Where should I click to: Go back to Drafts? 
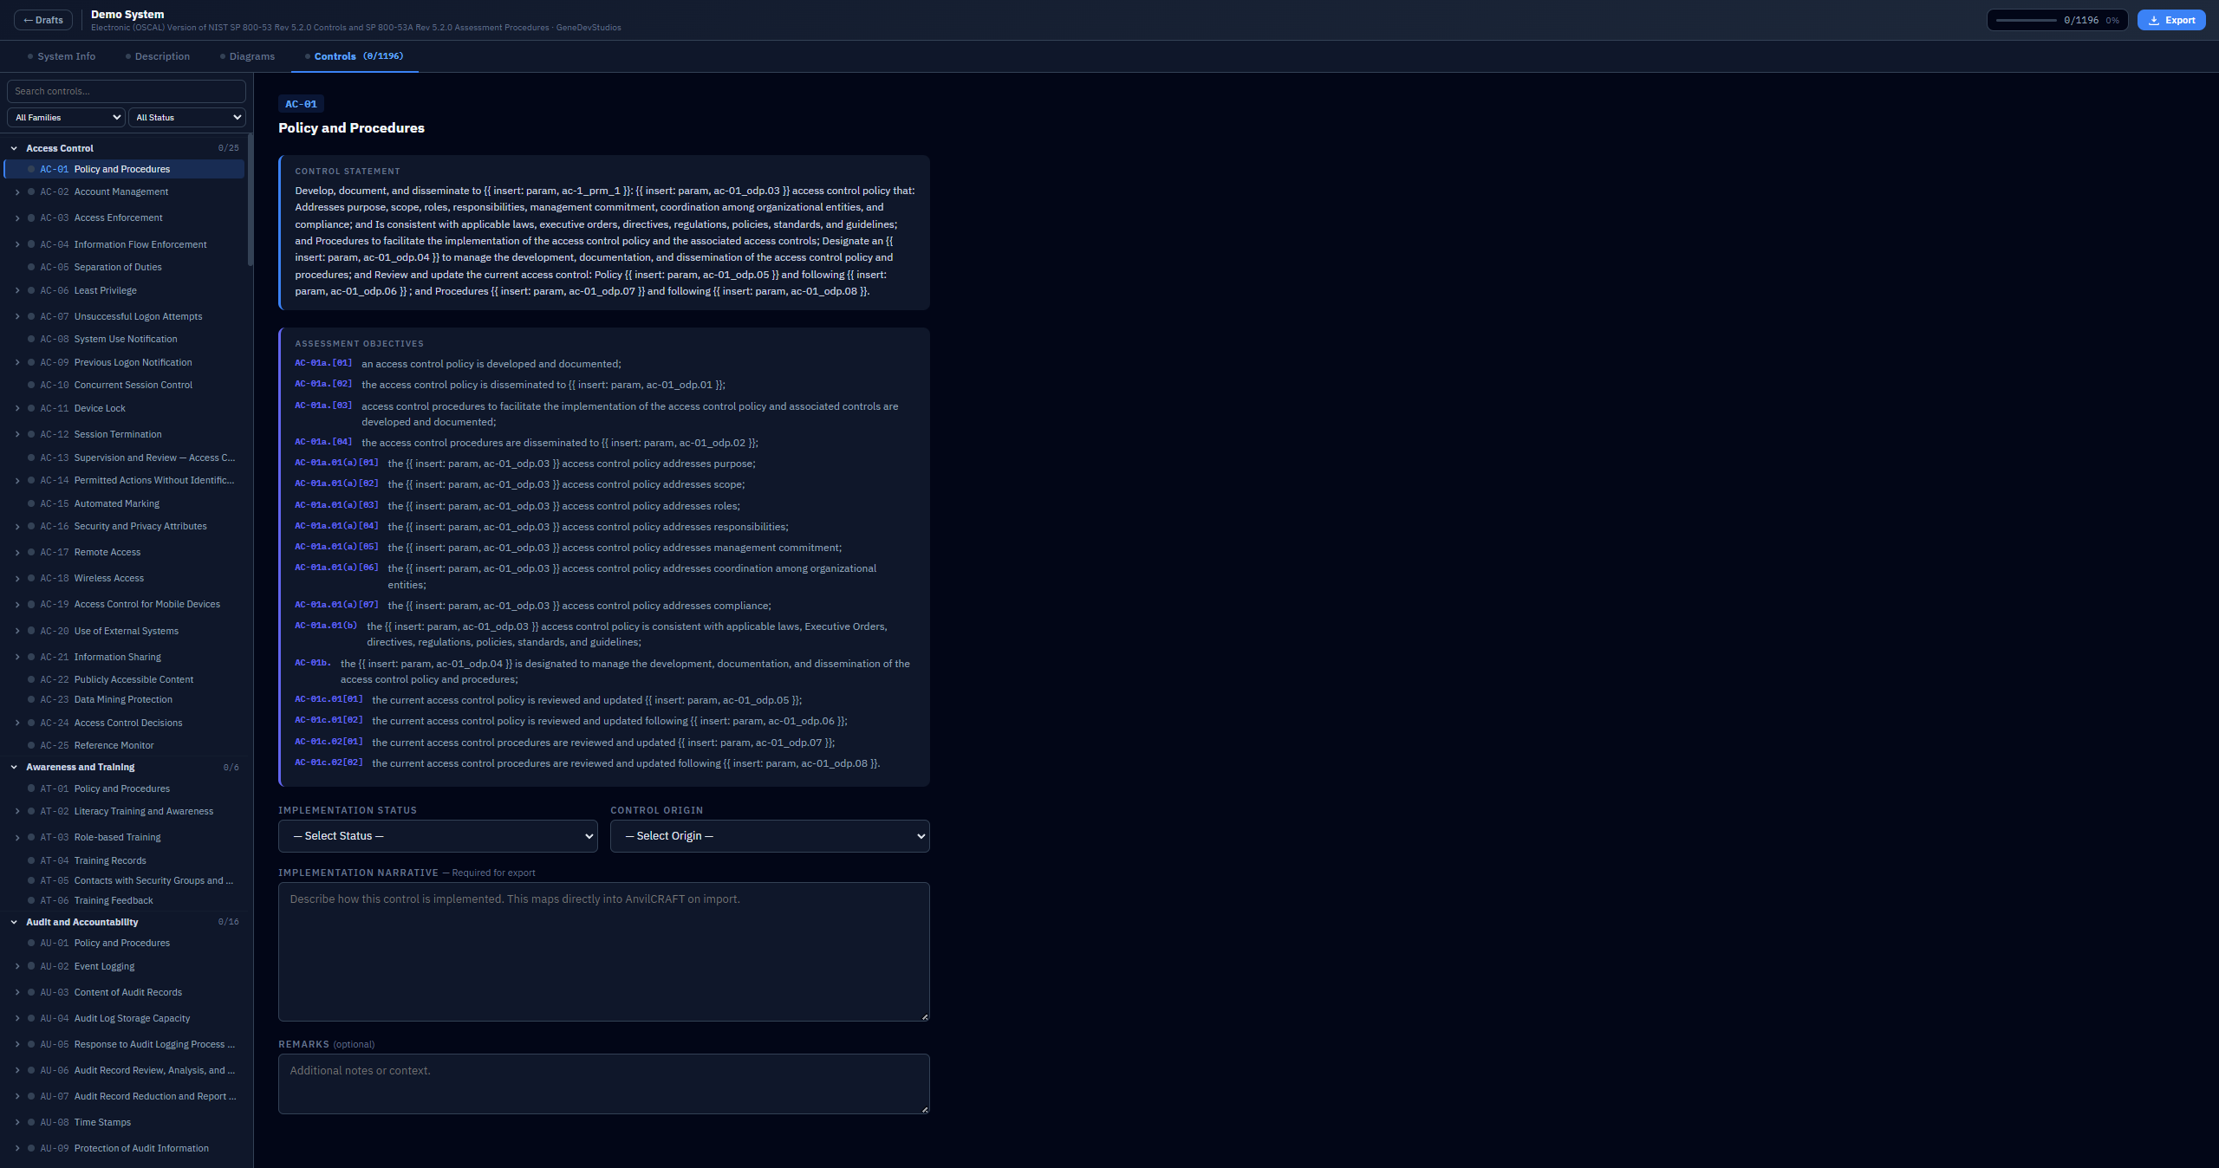pos(43,20)
